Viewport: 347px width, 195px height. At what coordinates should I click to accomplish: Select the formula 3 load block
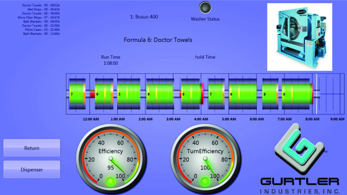(128, 94)
